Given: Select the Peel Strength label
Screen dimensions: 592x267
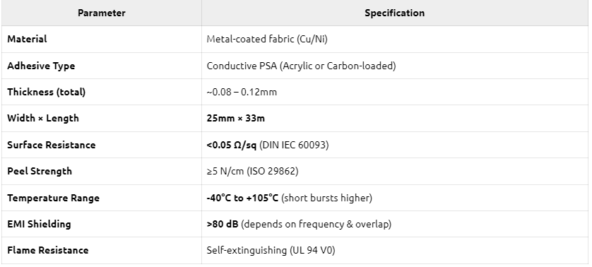Looking at the screenshot, I should tap(40, 171).
